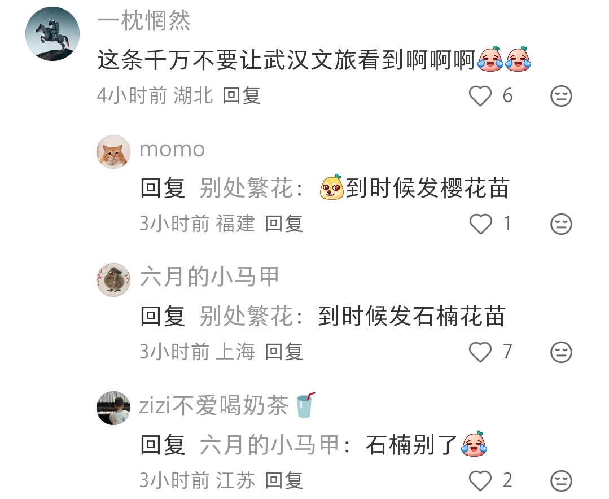Like the comment by 一枕惘然
609x499 pixels.
point(480,96)
